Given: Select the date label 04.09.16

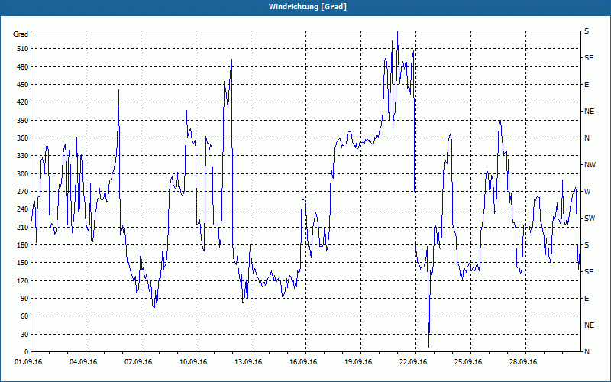Looking at the screenshot, I should (x=83, y=362).
